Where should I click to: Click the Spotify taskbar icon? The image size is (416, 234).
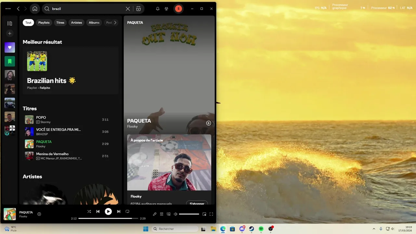261,229
